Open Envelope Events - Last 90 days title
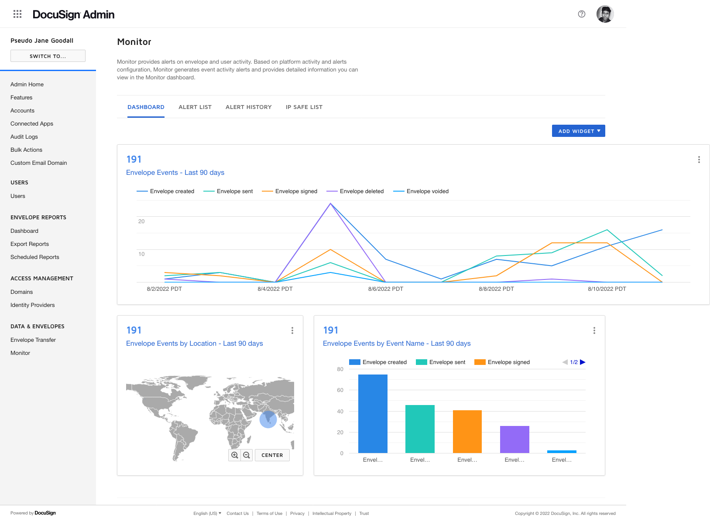 coord(175,173)
